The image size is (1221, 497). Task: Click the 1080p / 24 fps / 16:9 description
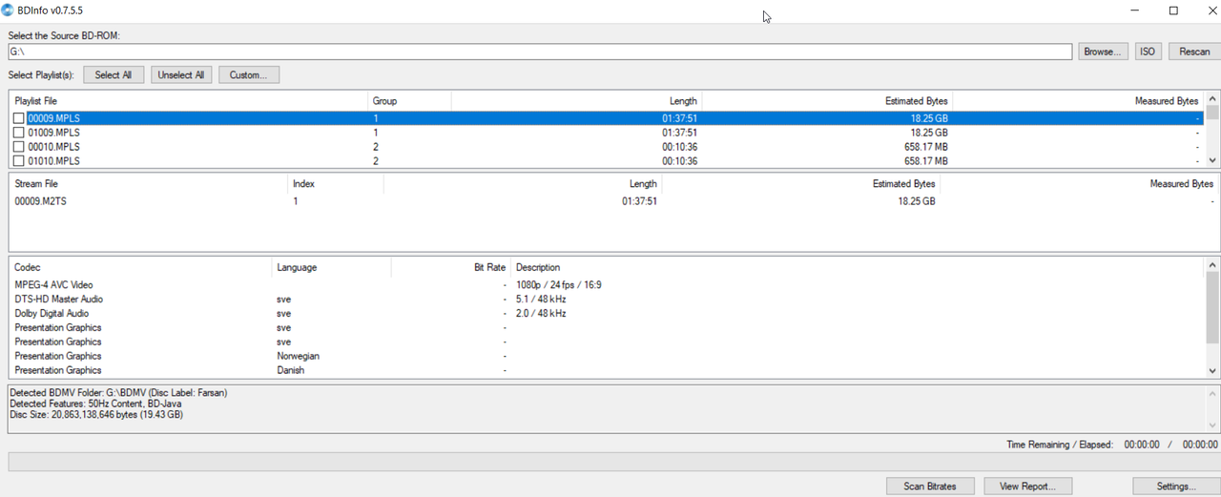coord(559,285)
